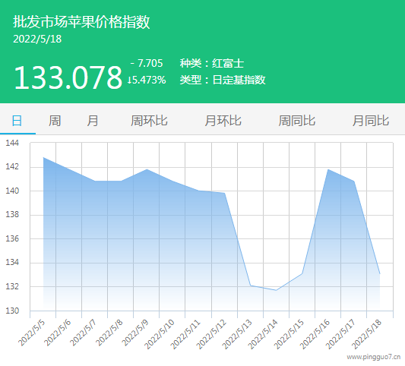Click the 种类：红富士 label
Screen dimensions: 405x366
coord(212,63)
